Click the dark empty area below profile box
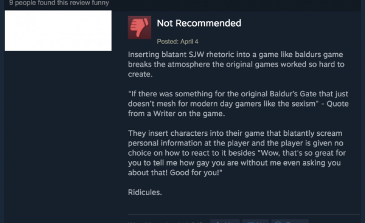This screenshot has height=223, width=365. [58, 135]
